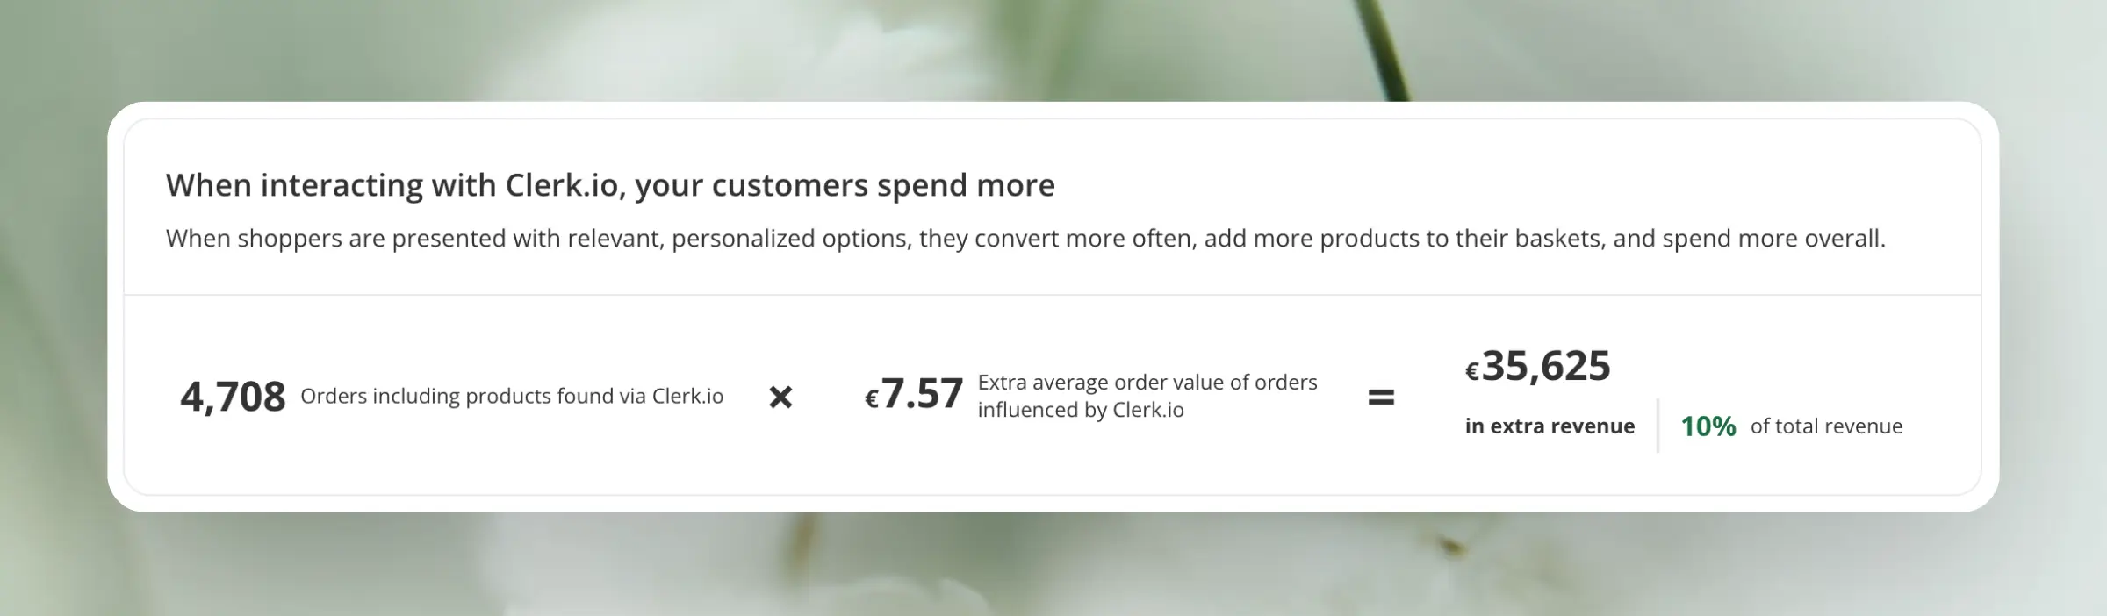
Task: Click 'Orders including products found via Clerk.io' label
Action: coord(512,397)
